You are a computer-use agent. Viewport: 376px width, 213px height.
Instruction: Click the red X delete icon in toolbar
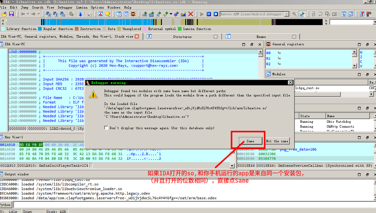point(191,14)
